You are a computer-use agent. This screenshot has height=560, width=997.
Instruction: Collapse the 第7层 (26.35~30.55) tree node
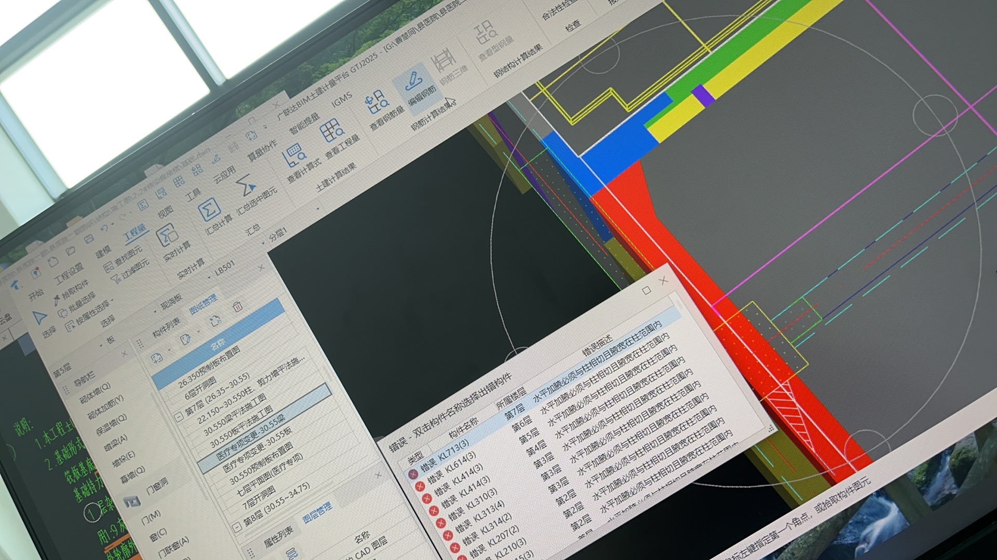(x=178, y=416)
